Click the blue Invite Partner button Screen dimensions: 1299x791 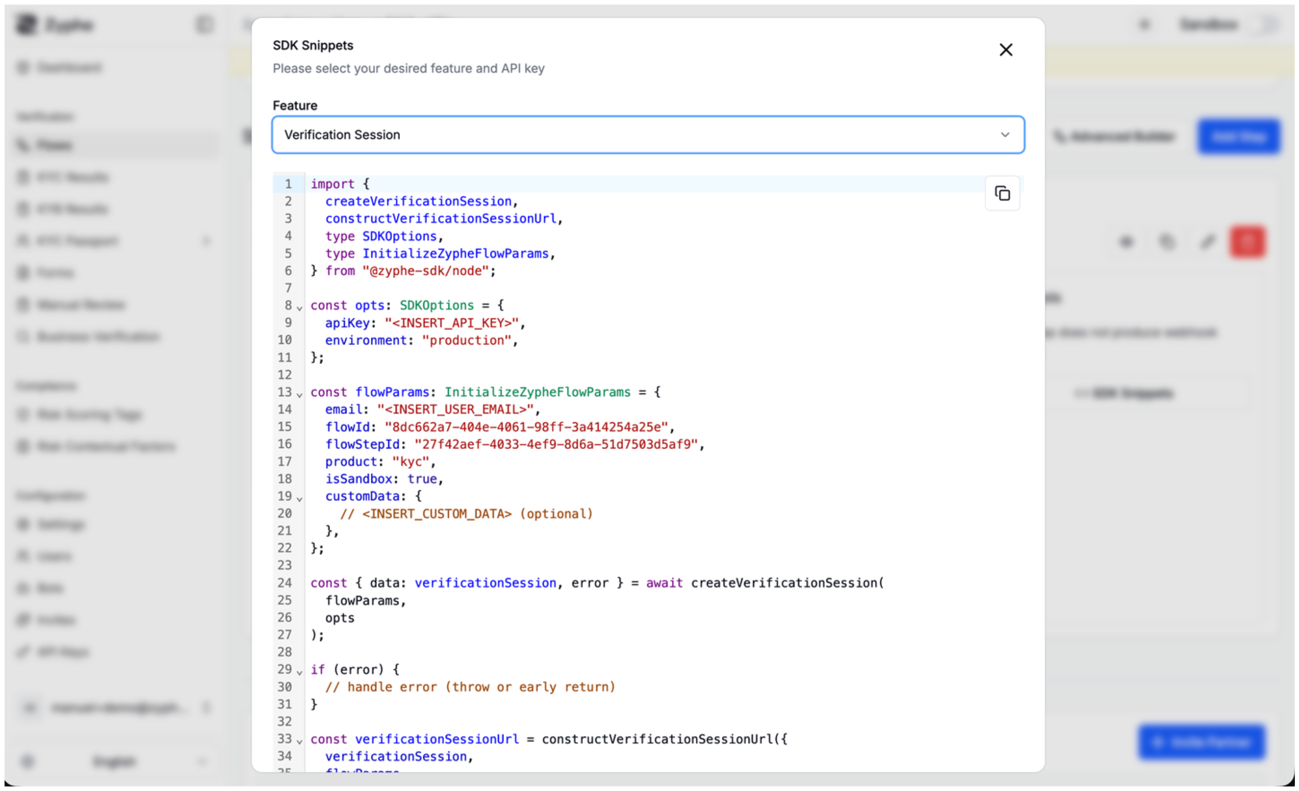pyautogui.click(x=1201, y=742)
